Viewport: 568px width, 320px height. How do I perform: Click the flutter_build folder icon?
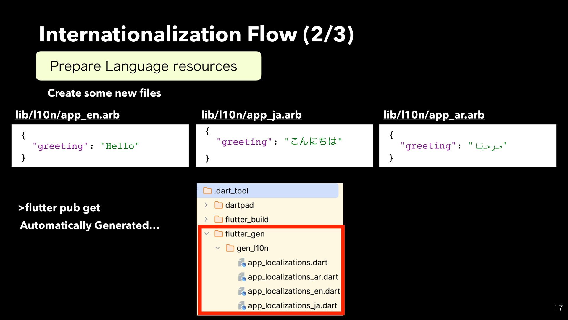point(219,219)
